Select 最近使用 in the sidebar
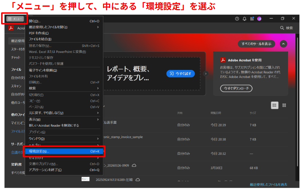This screenshot has height=190, width=302. (18, 41)
